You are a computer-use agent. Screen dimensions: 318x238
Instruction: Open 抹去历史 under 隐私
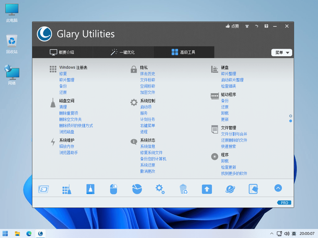coord(147,74)
